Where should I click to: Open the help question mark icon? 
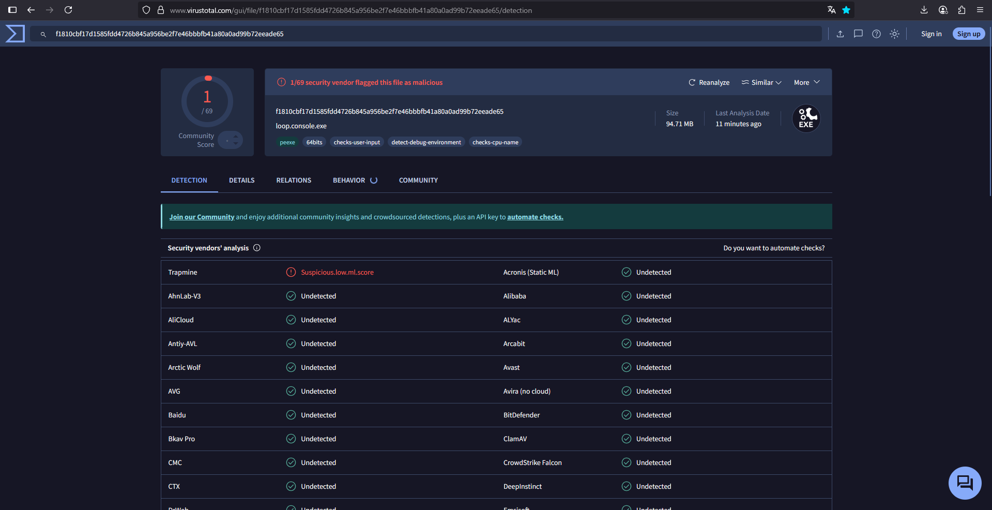876,34
